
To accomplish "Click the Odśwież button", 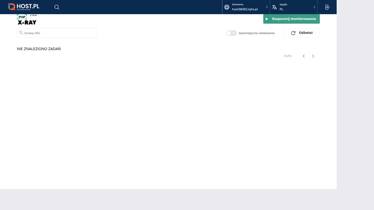I will point(302,33).
